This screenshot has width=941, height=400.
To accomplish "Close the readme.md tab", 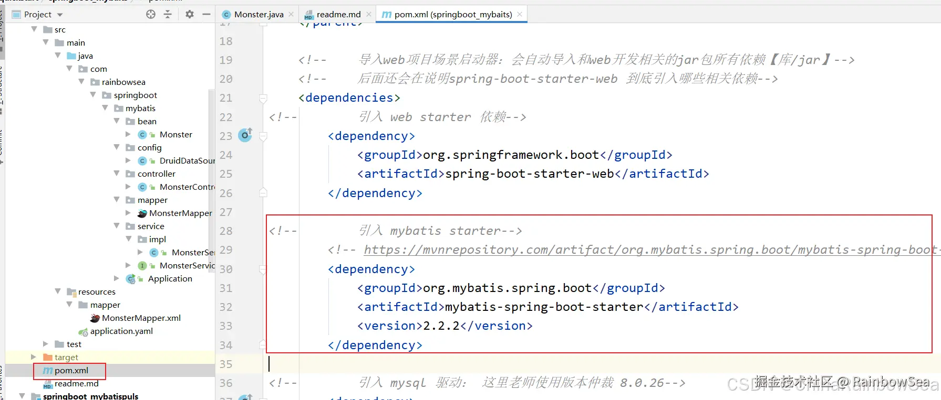I will point(369,15).
